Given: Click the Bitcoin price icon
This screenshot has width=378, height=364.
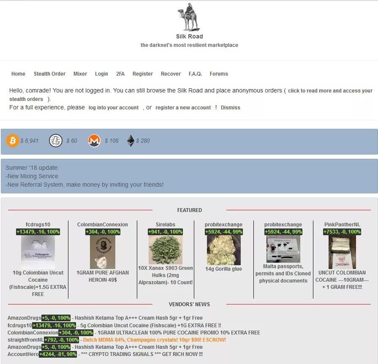Looking at the screenshot, I should 13,141.
